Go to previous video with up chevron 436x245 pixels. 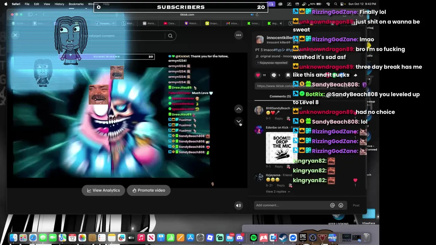point(238,109)
